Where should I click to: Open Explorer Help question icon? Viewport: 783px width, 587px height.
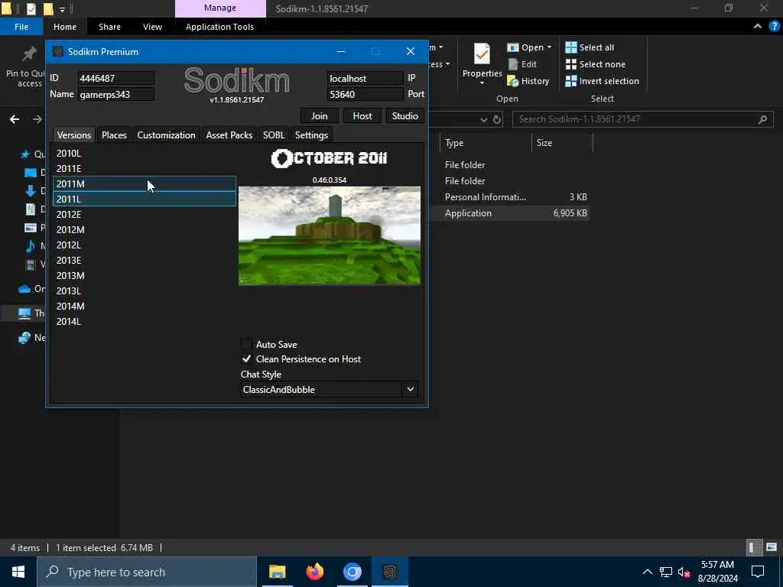774,27
